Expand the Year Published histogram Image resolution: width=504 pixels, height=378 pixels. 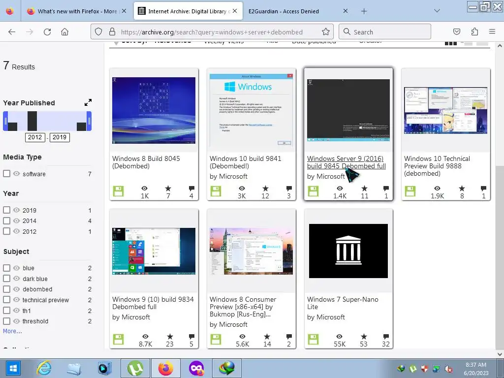[x=88, y=102]
